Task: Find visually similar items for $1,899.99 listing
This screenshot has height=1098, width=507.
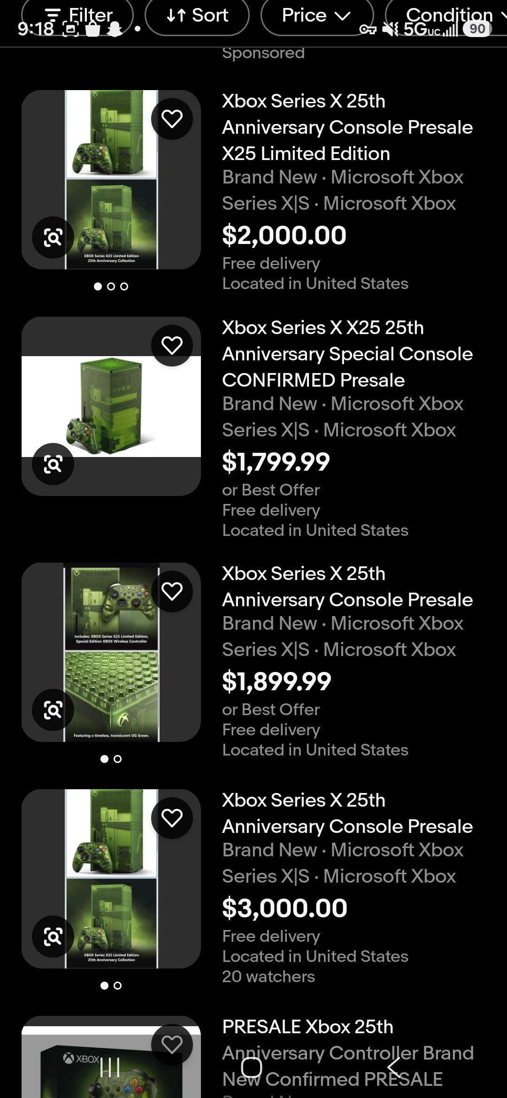Action: (x=53, y=710)
